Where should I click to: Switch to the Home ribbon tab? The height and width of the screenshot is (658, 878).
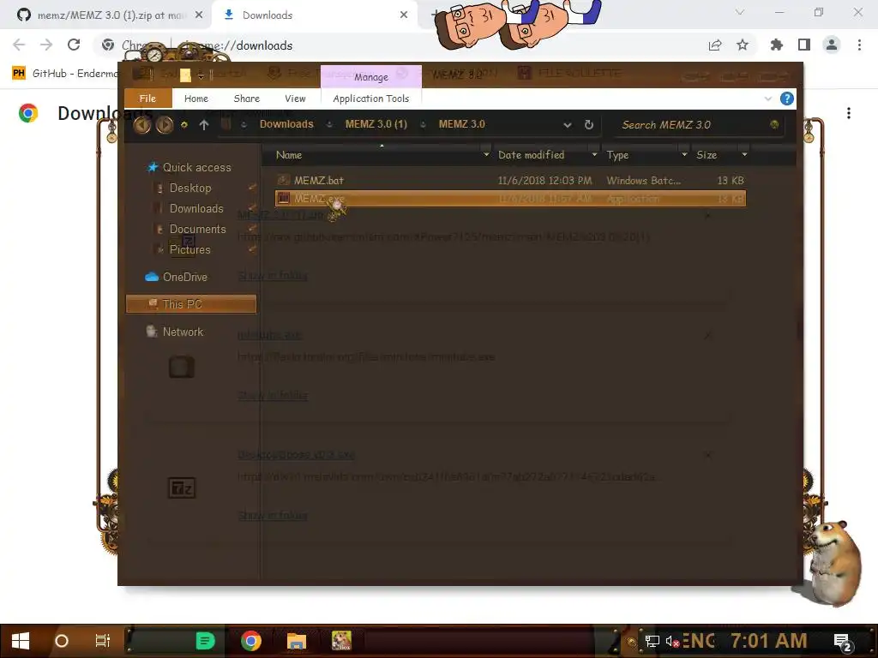[196, 99]
